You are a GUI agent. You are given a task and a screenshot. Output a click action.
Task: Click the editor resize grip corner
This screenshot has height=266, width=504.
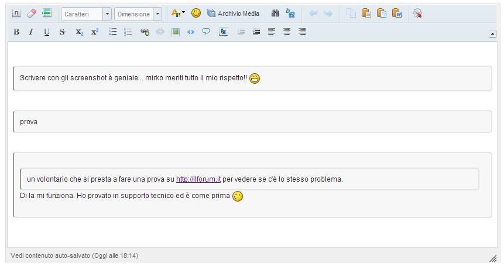click(x=493, y=258)
